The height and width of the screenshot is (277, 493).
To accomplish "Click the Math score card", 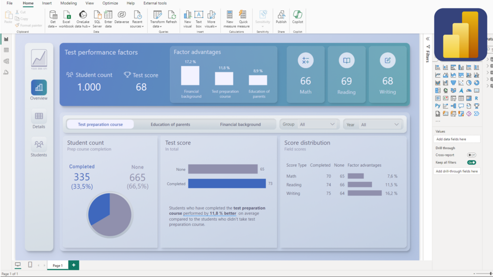I will pos(305,75).
